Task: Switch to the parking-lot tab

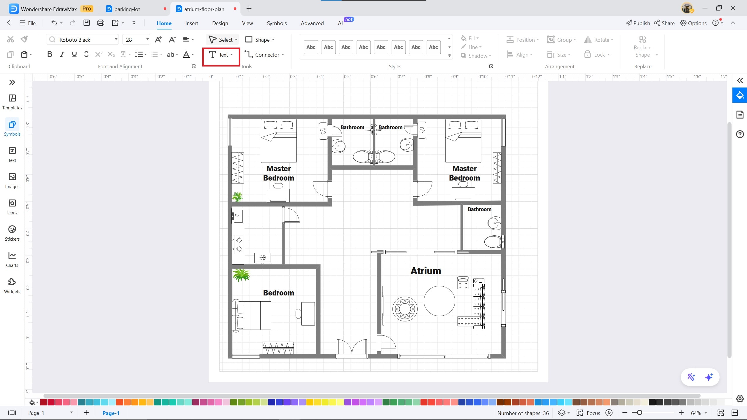Action: (x=127, y=9)
